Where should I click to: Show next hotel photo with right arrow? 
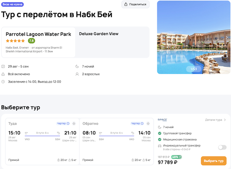pyautogui.click(x=227, y=37)
